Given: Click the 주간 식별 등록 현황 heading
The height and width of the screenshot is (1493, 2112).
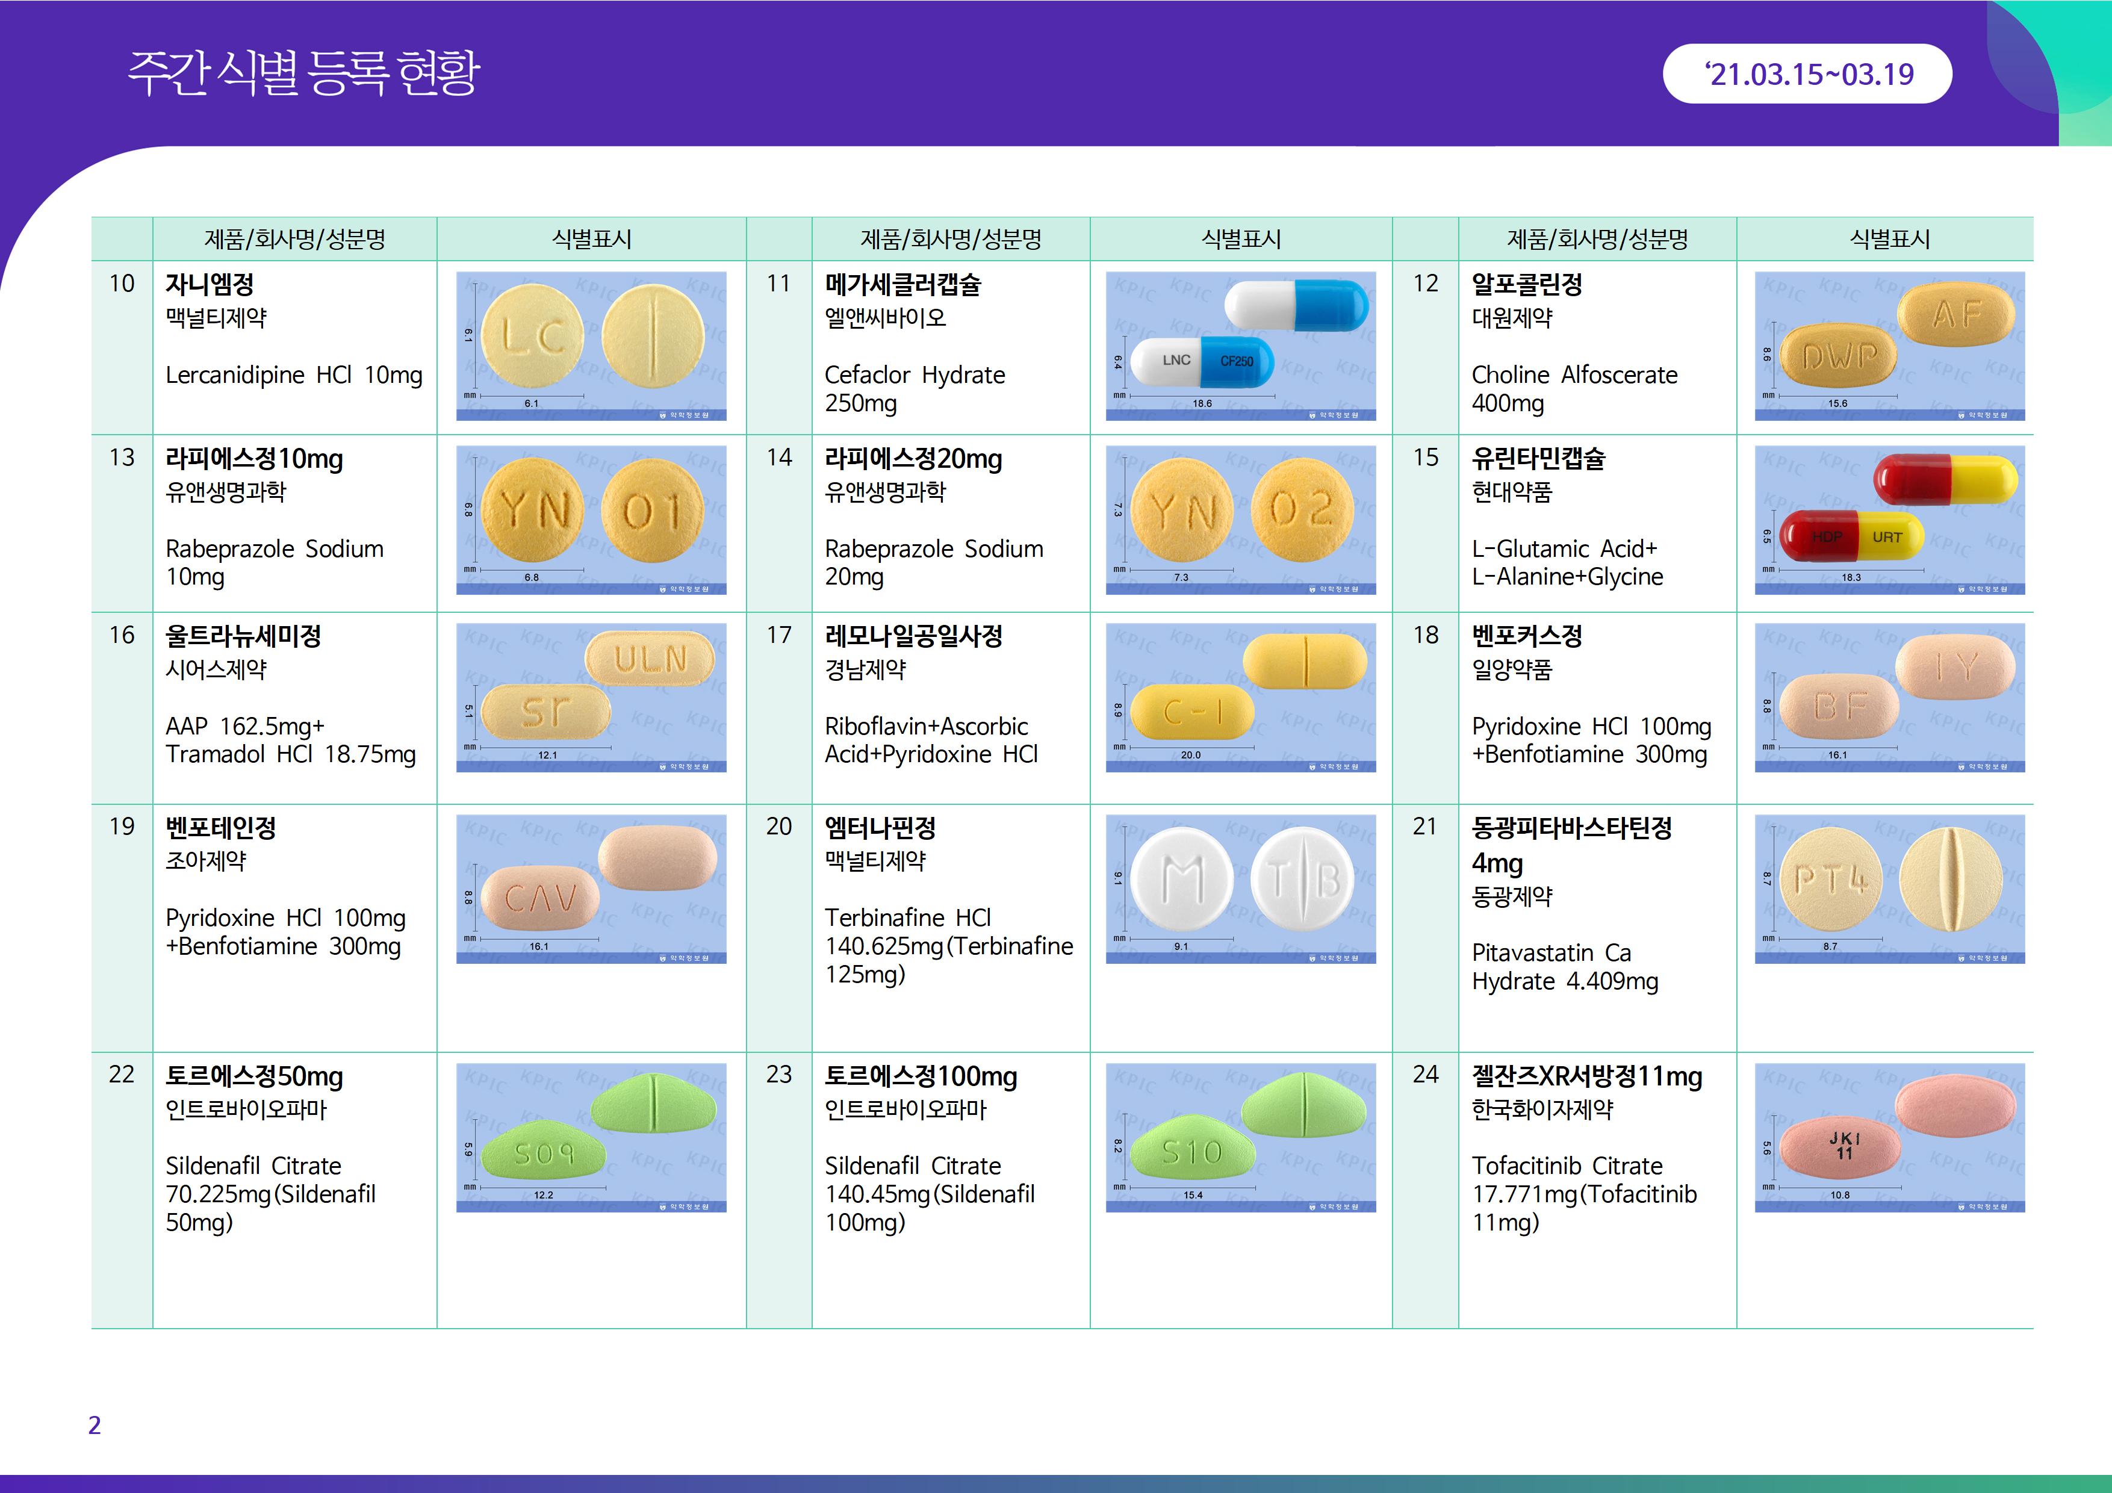Looking at the screenshot, I should click(x=303, y=73).
